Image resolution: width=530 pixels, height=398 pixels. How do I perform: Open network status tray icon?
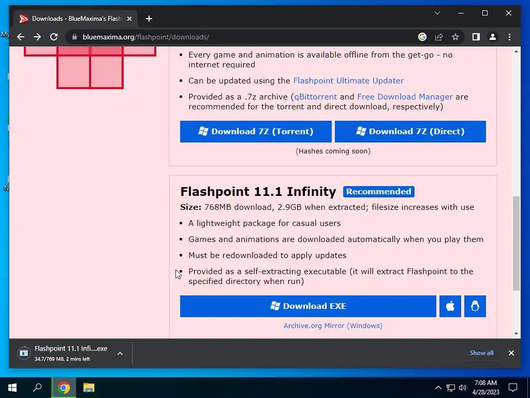(x=451, y=388)
